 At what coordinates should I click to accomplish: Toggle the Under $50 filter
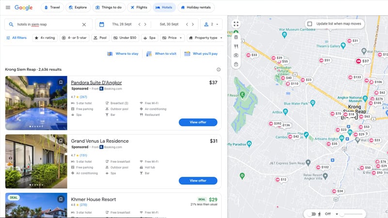pos(125,38)
